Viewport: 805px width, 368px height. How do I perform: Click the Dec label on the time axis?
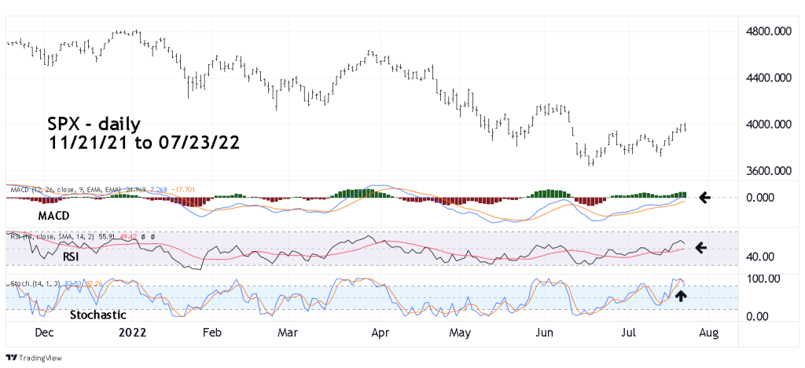pos(44,333)
